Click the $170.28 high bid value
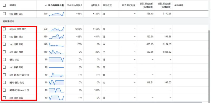211x103 pixels. [167, 14]
